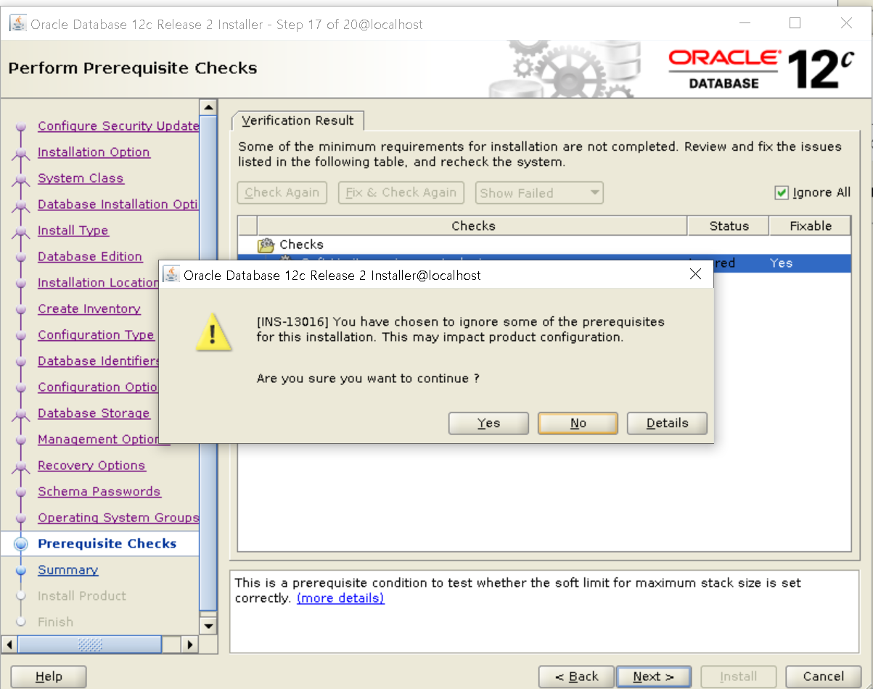Image resolution: width=873 pixels, height=689 pixels.
Task: Select the Checks root row text
Action: point(301,244)
